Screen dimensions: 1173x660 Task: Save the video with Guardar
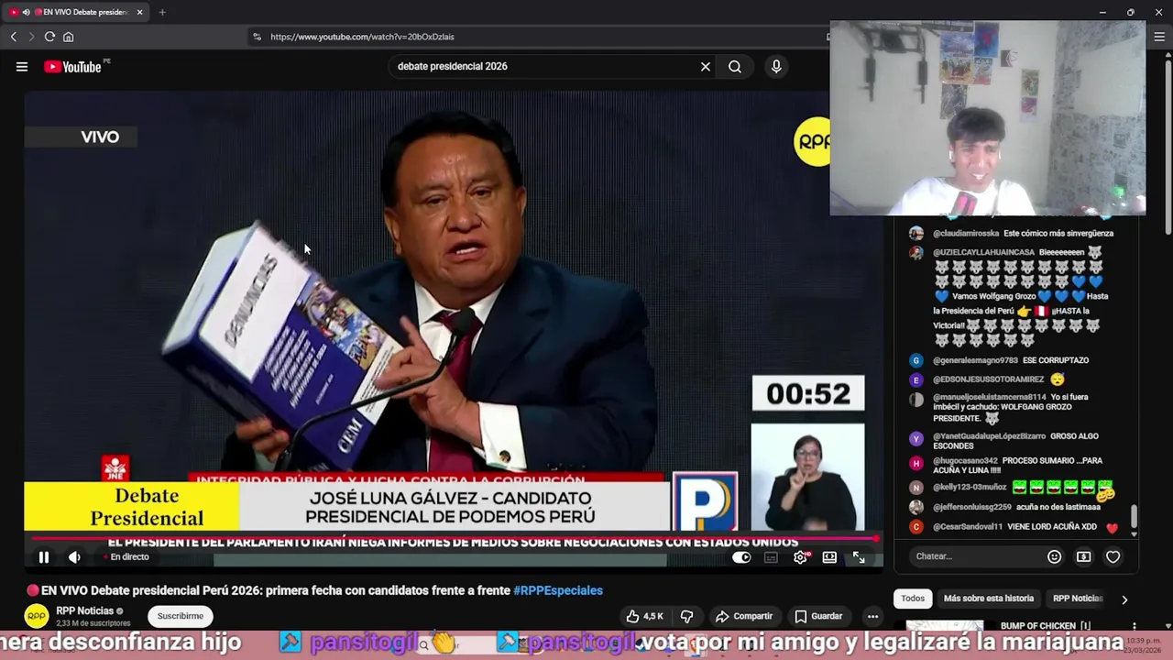click(x=818, y=616)
